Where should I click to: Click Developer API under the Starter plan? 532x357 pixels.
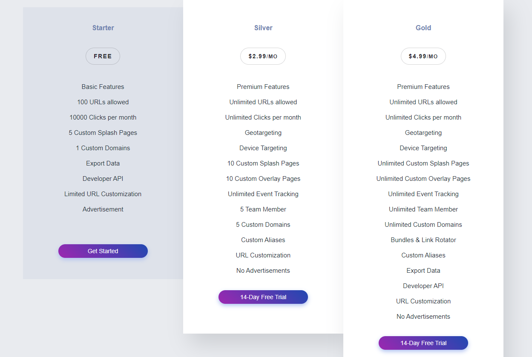click(103, 178)
